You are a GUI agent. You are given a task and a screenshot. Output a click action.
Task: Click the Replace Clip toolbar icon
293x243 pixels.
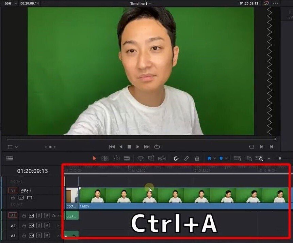click(162, 158)
